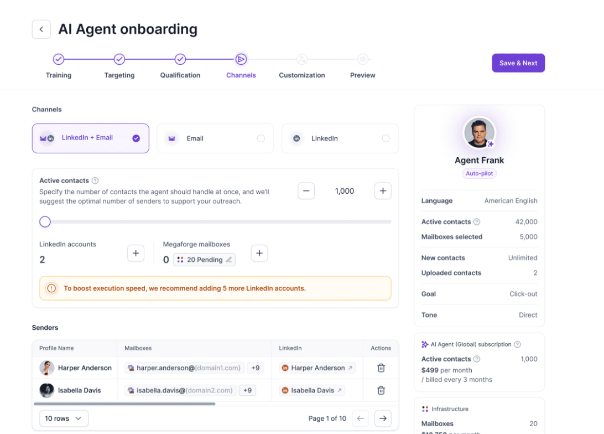This screenshot has height=434, width=604.
Task: Click the 20 Pending mailboxes badge
Action: (204, 260)
